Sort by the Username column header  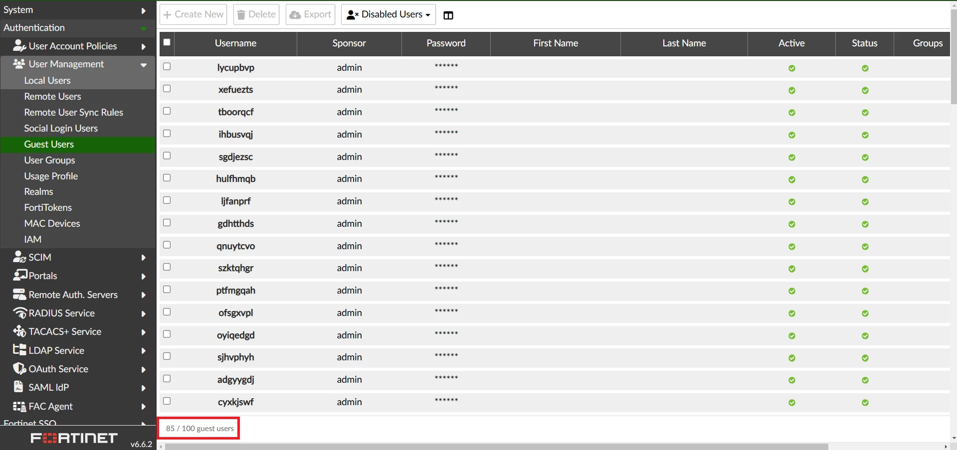click(x=235, y=43)
